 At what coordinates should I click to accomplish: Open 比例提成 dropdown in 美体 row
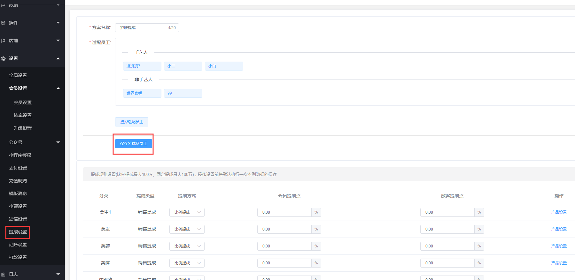point(187,263)
